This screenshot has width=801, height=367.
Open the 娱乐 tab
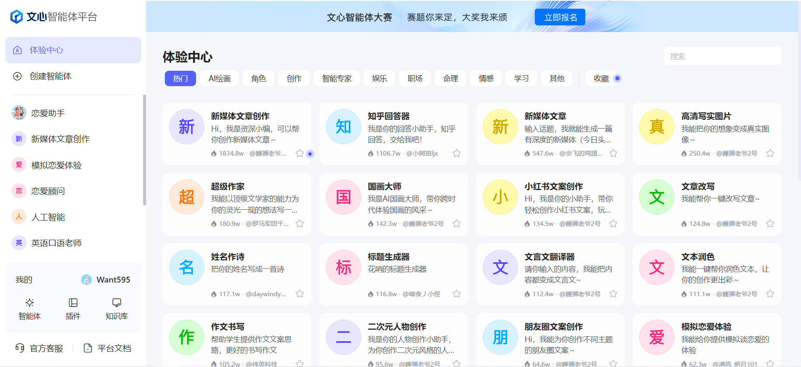pyautogui.click(x=379, y=78)
